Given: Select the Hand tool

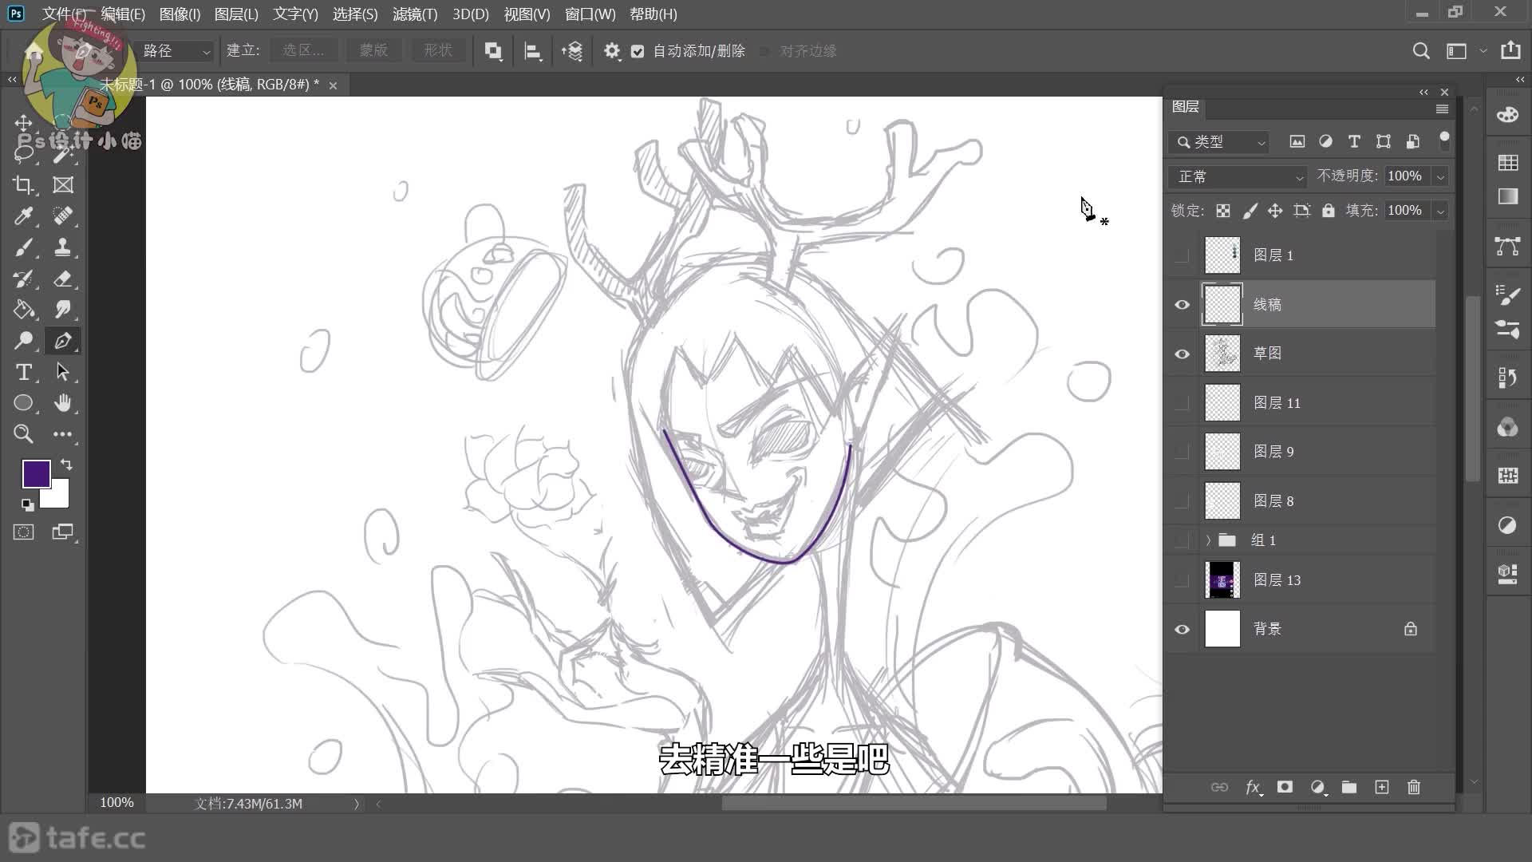Looking at the screenshot, I should point(62,403).
